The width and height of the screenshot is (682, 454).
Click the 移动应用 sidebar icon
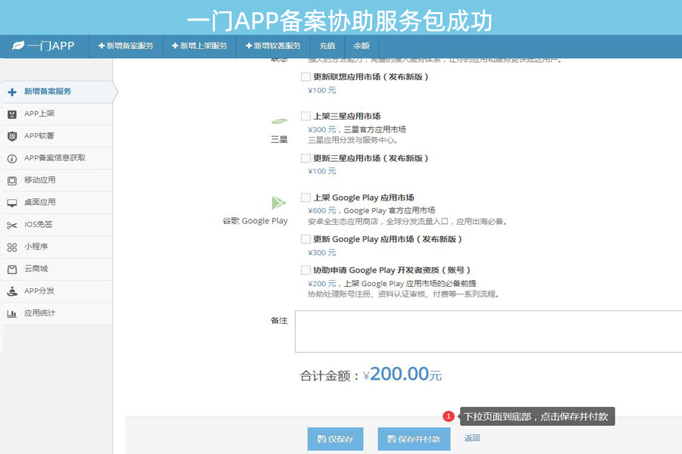[x=12, y=181]
